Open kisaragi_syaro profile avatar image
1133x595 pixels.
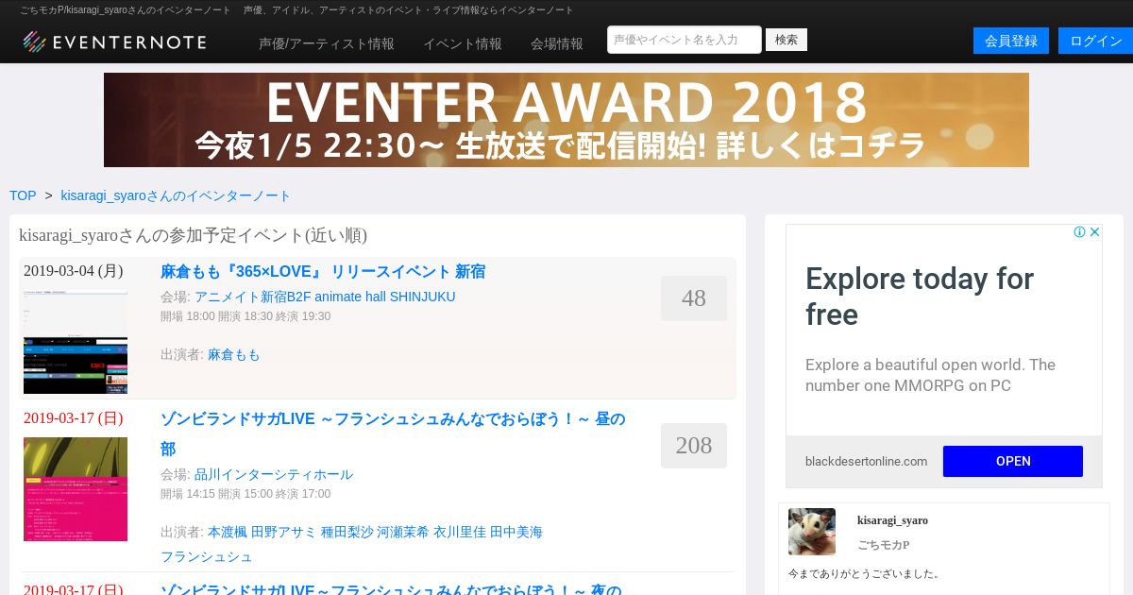(x=812, y=532)
